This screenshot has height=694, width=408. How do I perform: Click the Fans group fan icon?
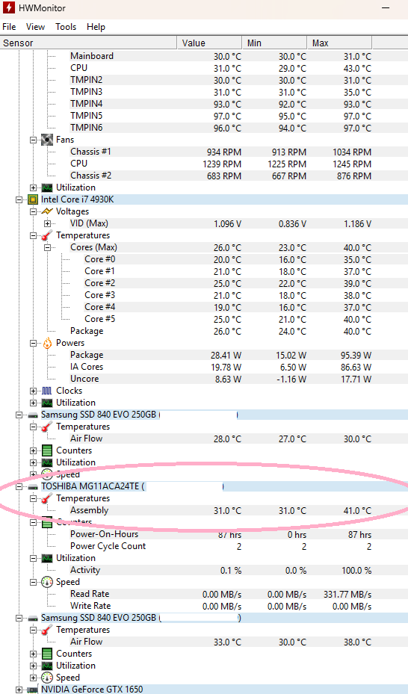pos(47,140)
